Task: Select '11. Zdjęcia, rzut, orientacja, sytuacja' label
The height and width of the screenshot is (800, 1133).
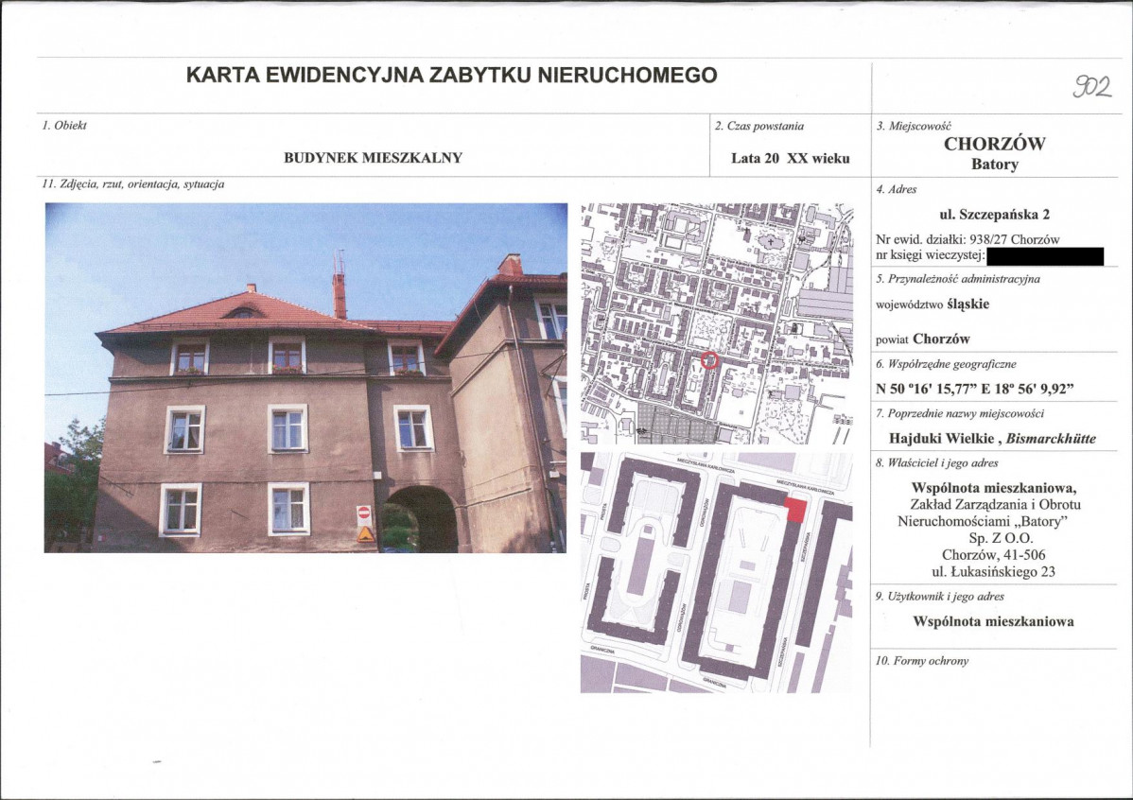Action: tap(133, 184)
